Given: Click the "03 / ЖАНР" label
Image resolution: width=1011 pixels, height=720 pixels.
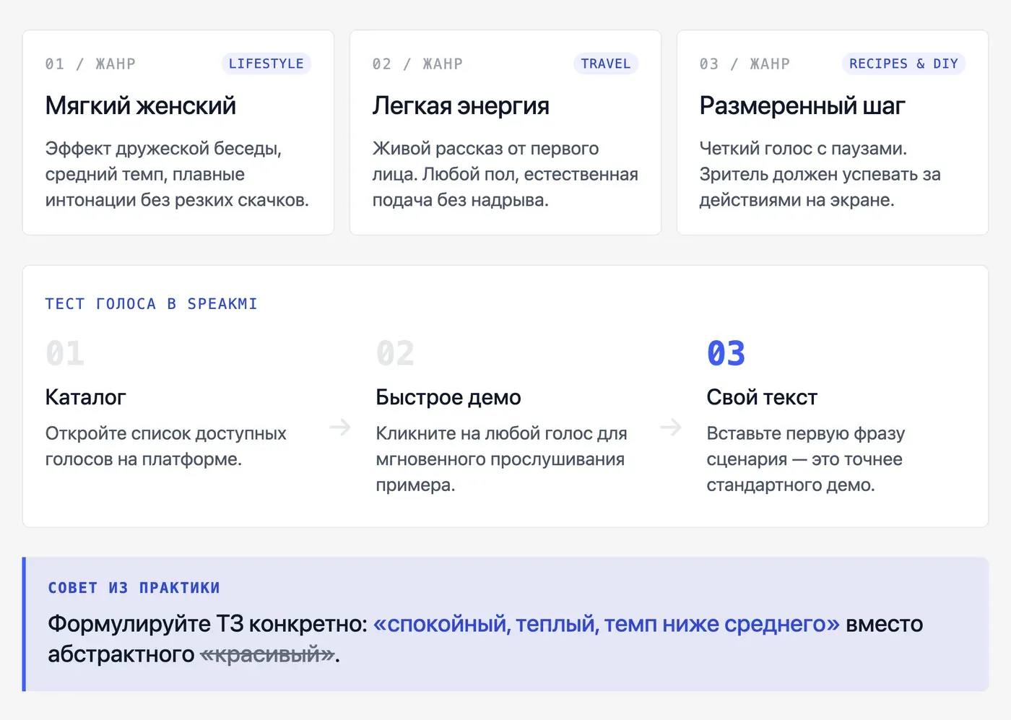Looking at the screenshot, I should pyautogui.click(x=745, y=64).
